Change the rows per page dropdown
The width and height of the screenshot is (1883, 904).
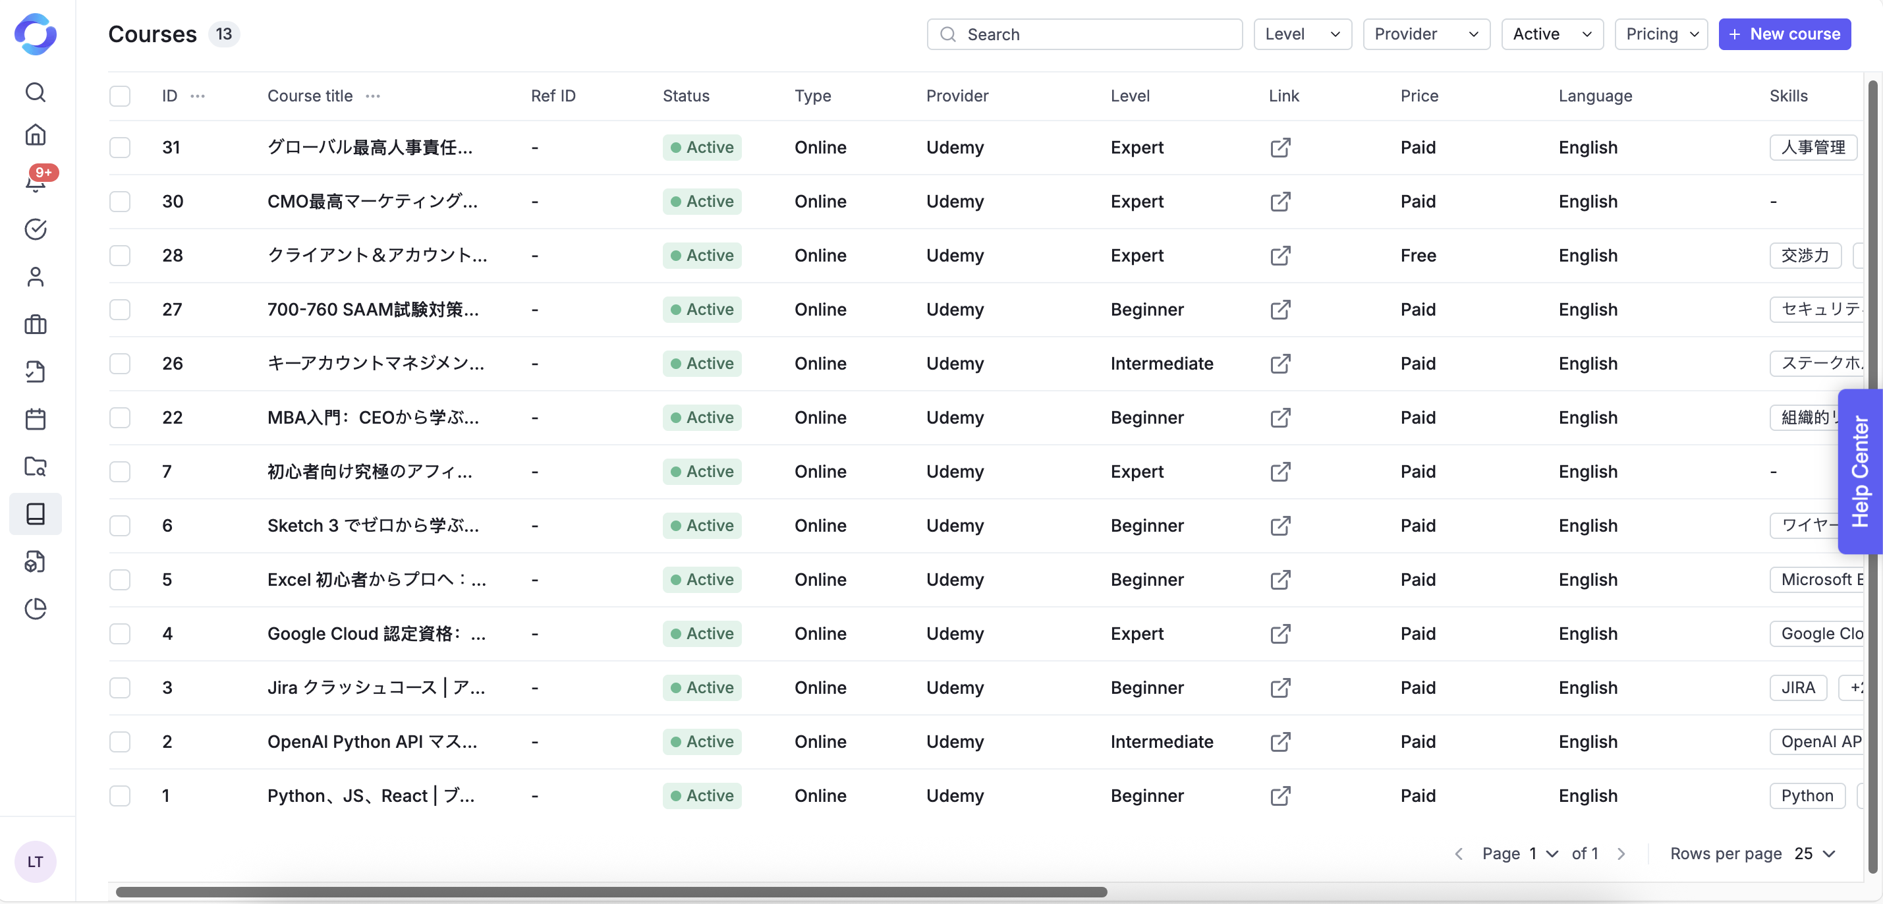click(1814, 853)
